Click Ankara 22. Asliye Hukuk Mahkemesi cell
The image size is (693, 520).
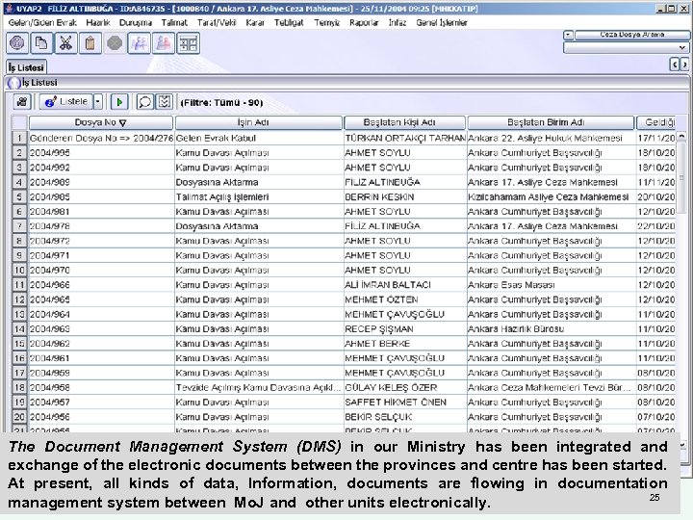(552, 138)
